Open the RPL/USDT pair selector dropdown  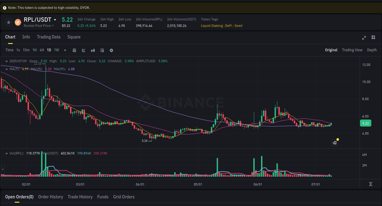[x=55, y=19]
